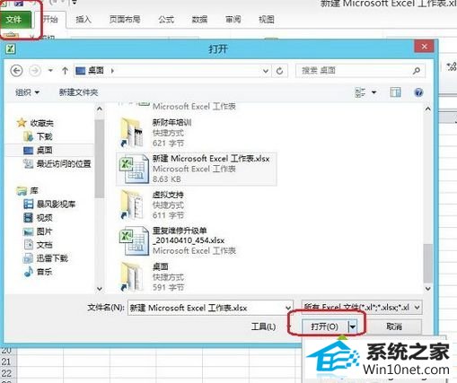Image resolution: width=457 pixels, height=383 pixels.
Task: Switch to the 视图 ribbon tab
Action: pos(267,20)
